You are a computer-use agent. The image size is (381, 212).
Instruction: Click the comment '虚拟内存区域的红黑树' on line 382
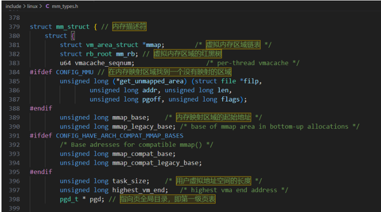188,54
